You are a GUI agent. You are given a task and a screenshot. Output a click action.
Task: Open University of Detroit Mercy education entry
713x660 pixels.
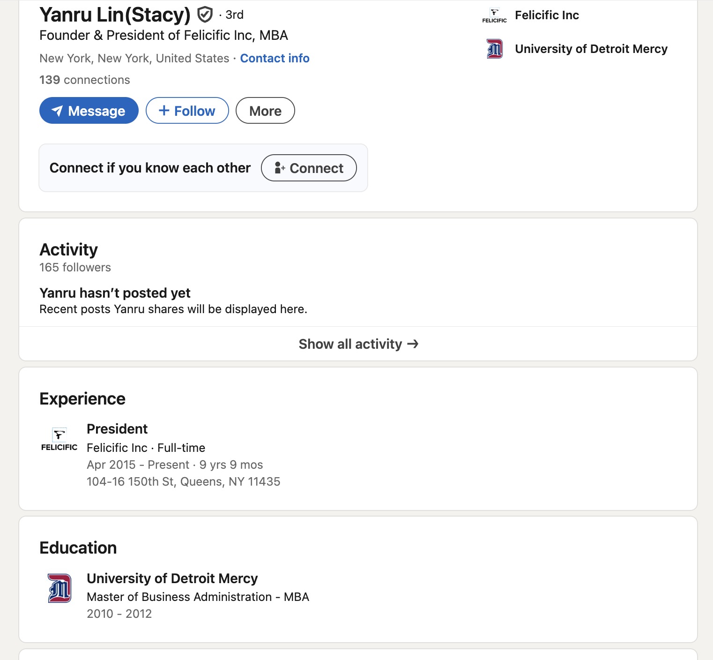coord(172,578)
